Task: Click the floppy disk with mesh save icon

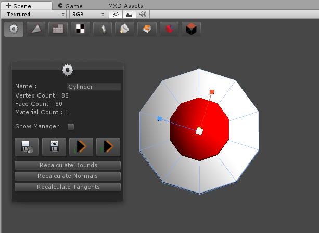Action: (27, 147)
